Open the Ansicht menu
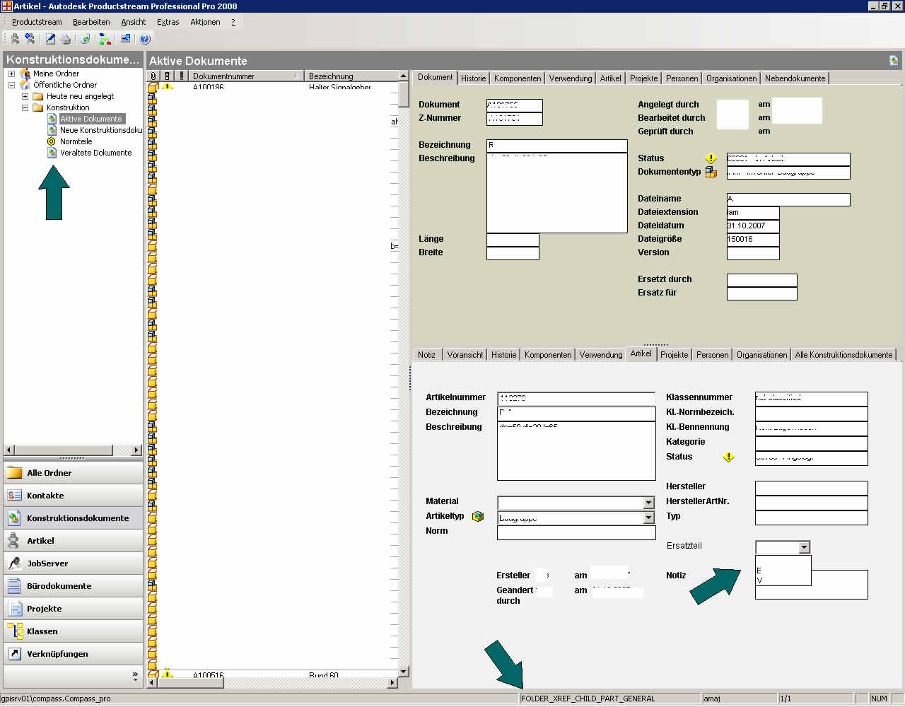 pos(133,22)
